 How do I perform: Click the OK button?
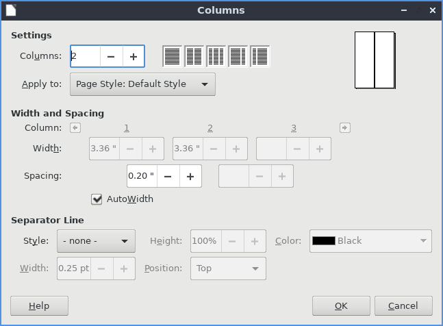(x=341, y=305)
